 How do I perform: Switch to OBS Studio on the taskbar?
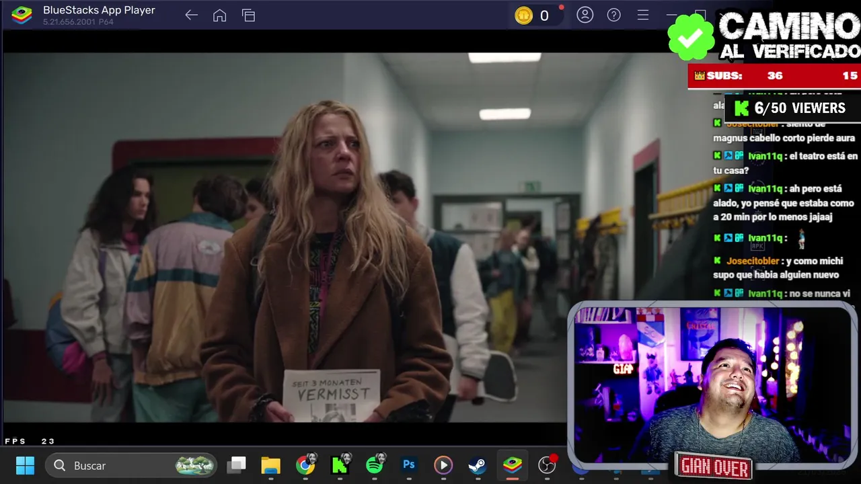point(548,465)
